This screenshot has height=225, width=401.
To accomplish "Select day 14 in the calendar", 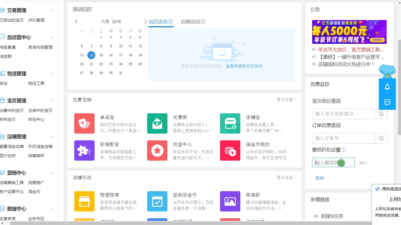I will click(91, 55).
